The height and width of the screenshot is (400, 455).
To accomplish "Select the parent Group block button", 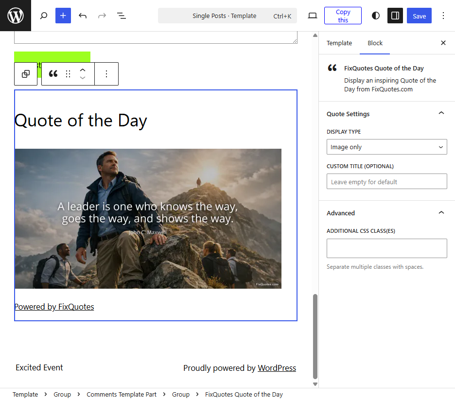I will (26, 74).
